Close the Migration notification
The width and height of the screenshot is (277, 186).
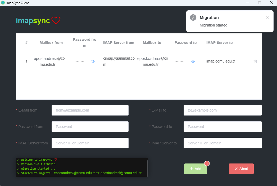pos(267,17)
